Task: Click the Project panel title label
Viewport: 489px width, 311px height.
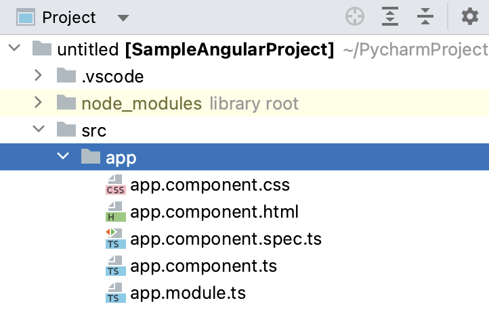Action: tap(69, 18)
